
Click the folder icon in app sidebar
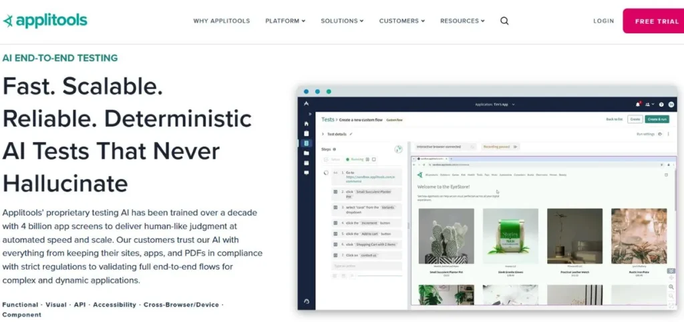[x=306, y=153]
